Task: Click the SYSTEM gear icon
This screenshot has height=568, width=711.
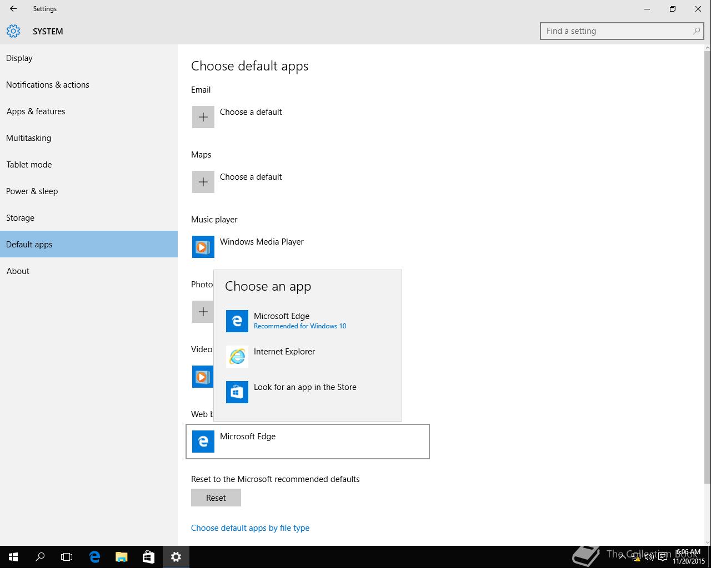Action: (x=13, y=31)
